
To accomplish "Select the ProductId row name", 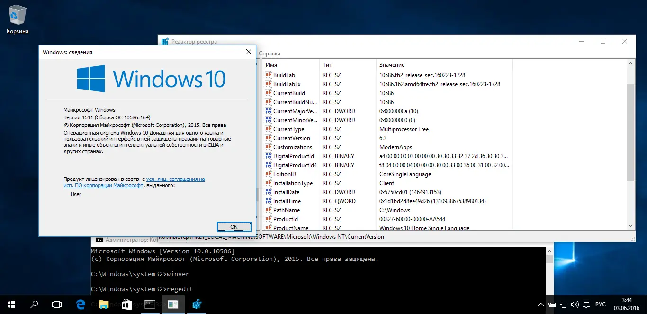I will point(286,219).
